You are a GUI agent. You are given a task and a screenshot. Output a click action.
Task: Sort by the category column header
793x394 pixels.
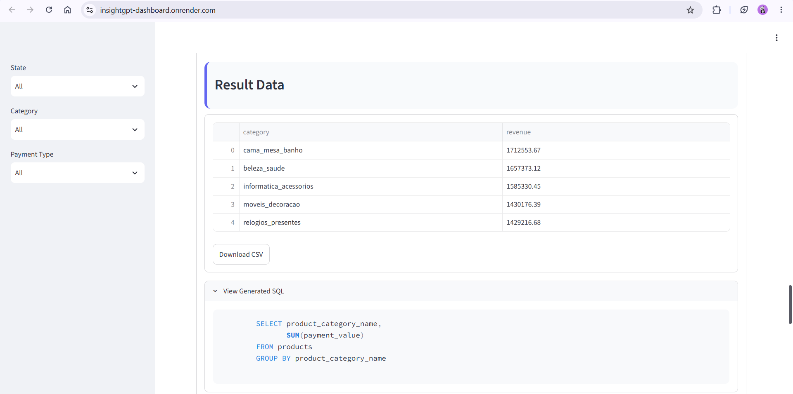point(370,132)
